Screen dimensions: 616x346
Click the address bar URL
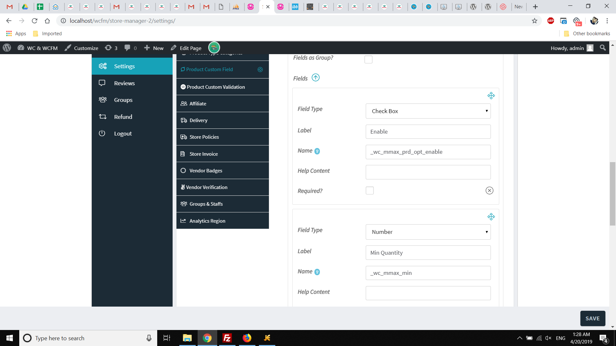tap(123, 21)
